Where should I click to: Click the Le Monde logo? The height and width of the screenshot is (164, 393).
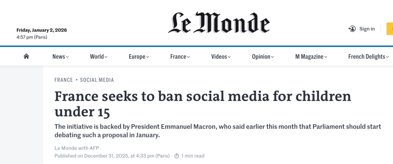(x=219, y=23)
